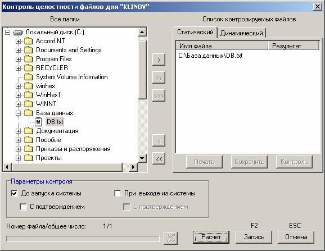325x251 pixels.
Task: Switch to the Динамический tab
Action: 241,33
